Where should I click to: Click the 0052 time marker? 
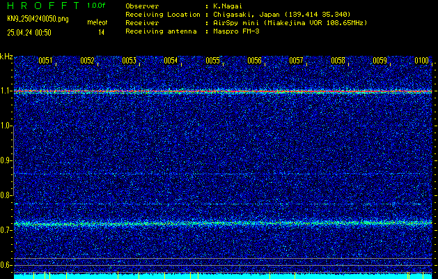coord(87,61)
